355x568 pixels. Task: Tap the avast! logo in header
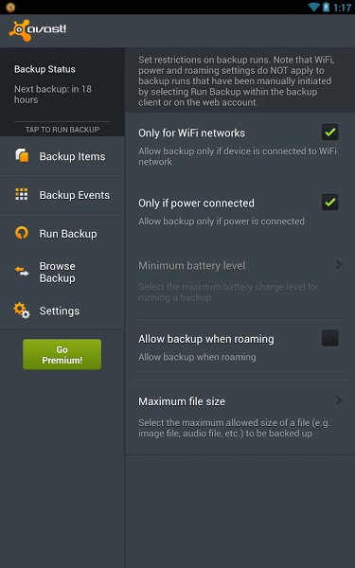[x=38, y=30]
